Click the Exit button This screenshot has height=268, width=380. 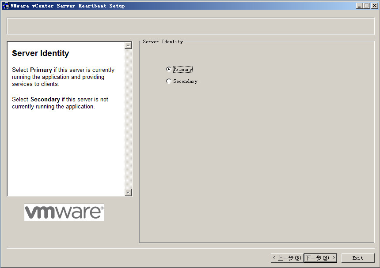tap(358, 258)
